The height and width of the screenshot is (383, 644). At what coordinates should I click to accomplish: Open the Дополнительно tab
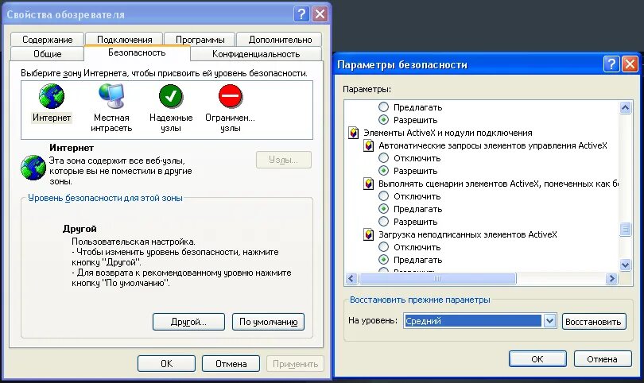tap(280, 40)
